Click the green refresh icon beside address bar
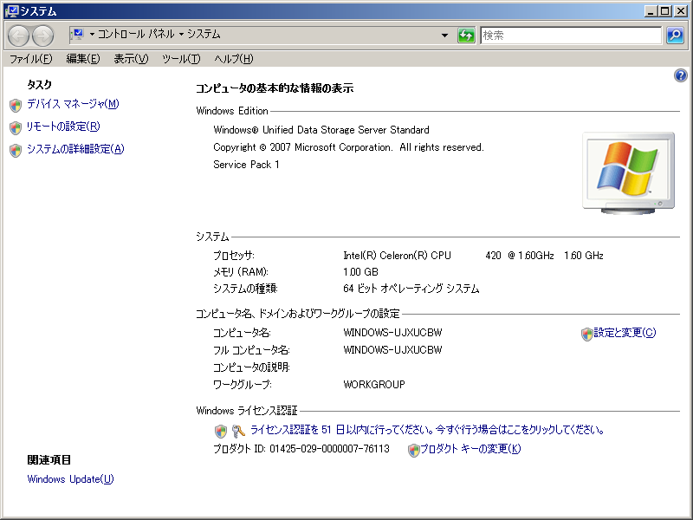Image resolution: width=693 pixels, height=520 pixels. (466, 36)
